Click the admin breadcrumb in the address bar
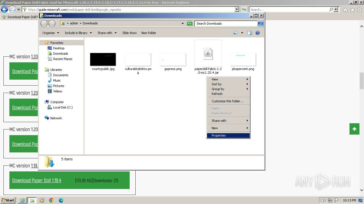Viewport: 364px width, 204px height. click(74, 23)
